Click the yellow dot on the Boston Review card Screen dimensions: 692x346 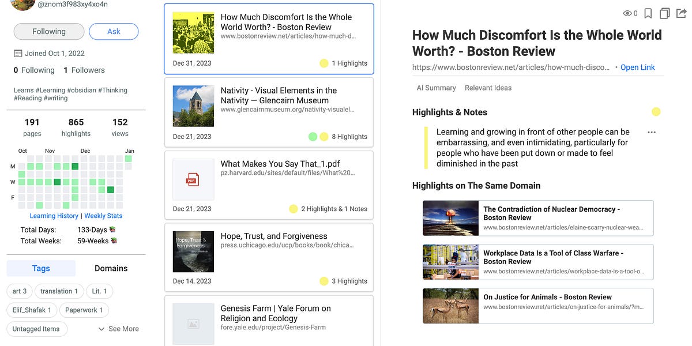coord(324,63)
